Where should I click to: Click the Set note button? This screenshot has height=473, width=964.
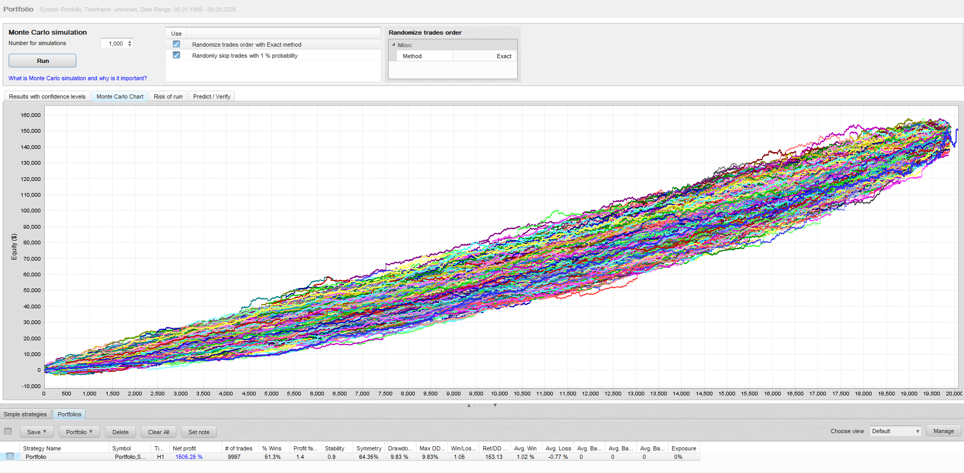[x=199, y=432]
